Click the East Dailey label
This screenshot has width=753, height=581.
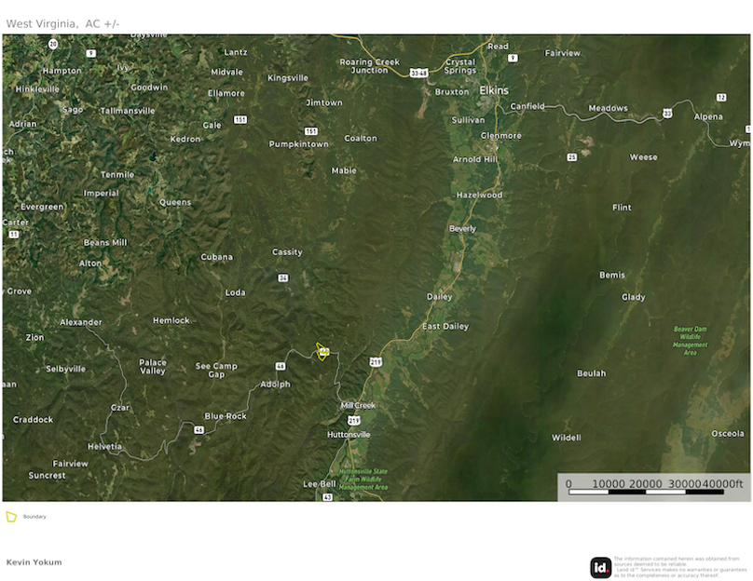445,327
